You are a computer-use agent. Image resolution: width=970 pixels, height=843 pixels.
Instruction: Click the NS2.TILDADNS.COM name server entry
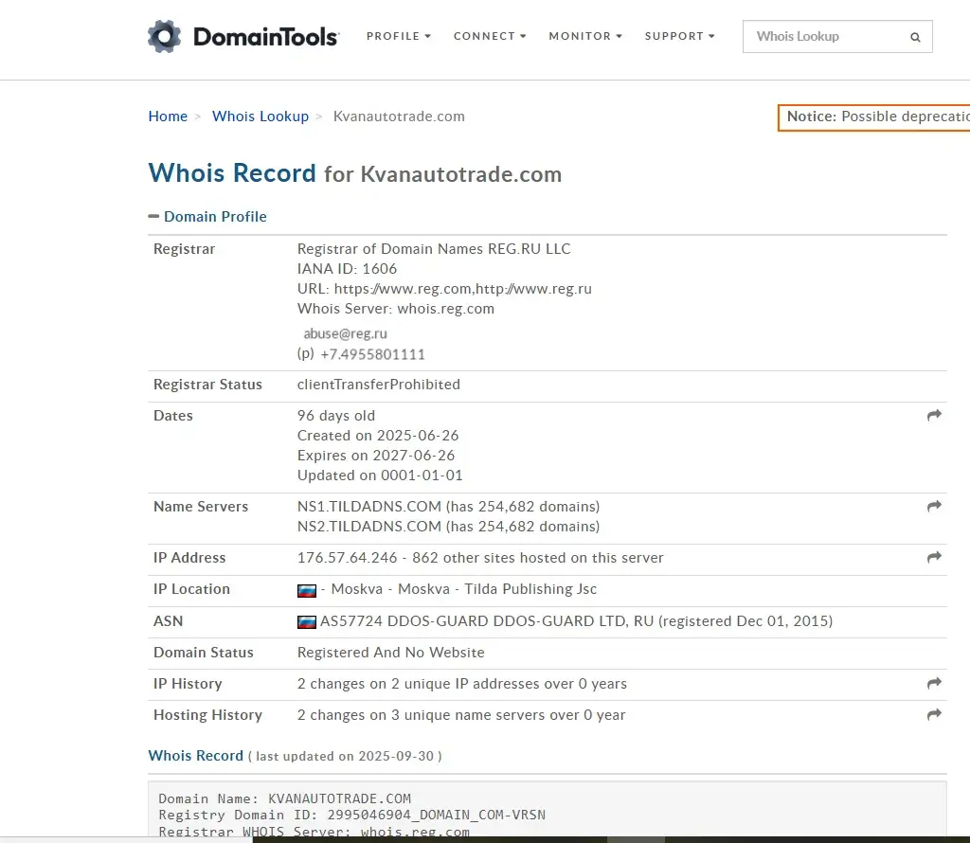pyautogui.click(x=448, y=527)
